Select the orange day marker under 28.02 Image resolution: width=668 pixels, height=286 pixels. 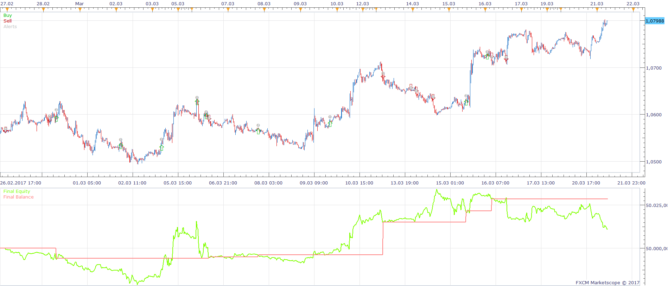point(43,9)
